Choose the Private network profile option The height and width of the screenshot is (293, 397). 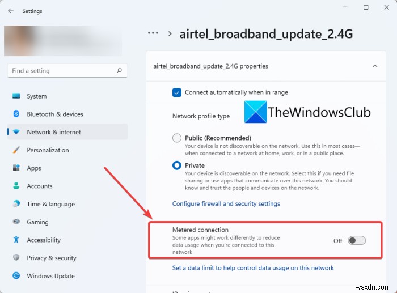pyautogui.click(x=177, y=165)
